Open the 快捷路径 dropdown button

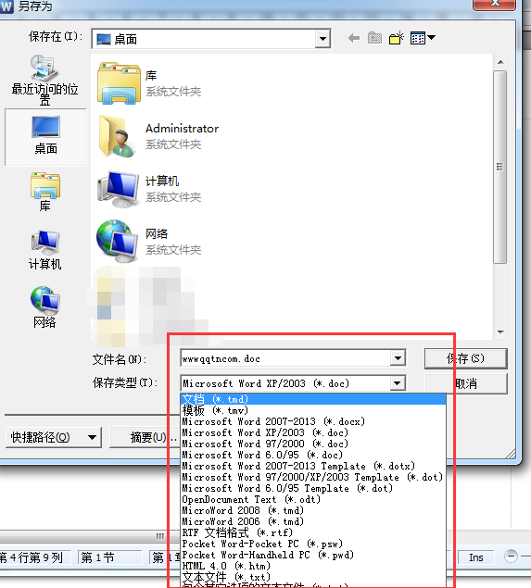[x=54, y=437]
